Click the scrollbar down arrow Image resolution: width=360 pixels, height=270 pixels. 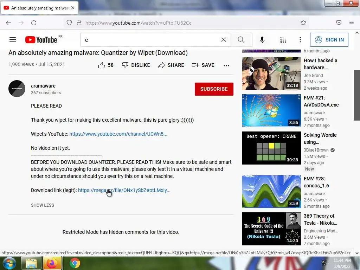(357, 253)
